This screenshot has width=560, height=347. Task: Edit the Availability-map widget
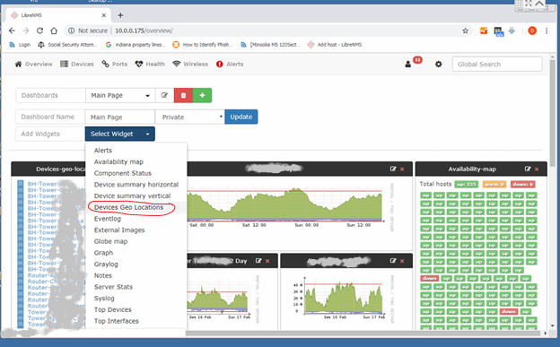pyautogui.click(x=528, y=169)
